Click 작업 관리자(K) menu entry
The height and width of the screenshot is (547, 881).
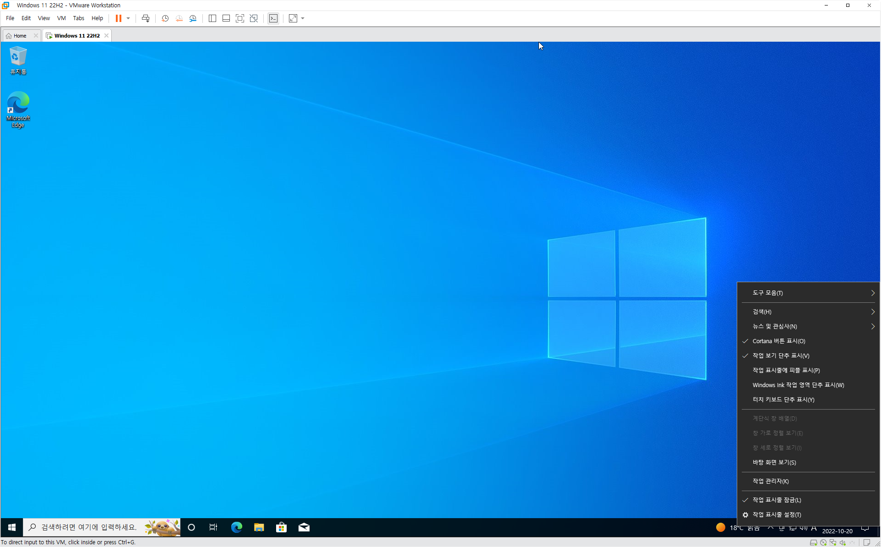(770, 481)
